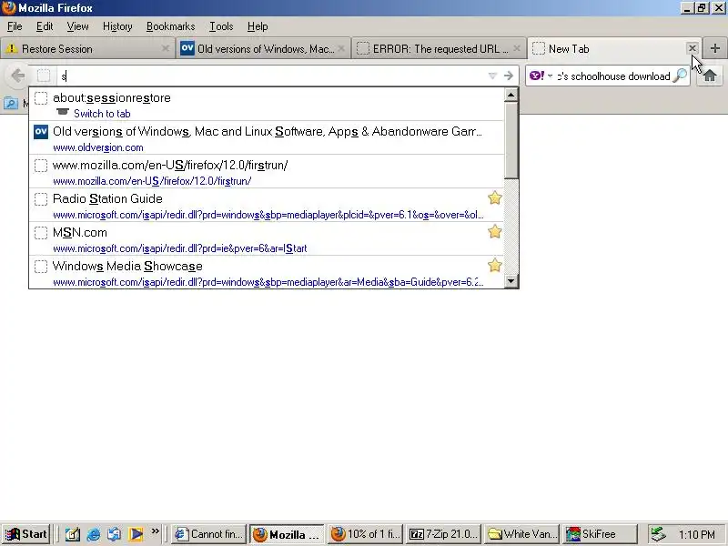The width and height of the screenshot is (728, 546).
Task: Click the Mozilla Firefox taskbar button
Action: pos(287,534)
